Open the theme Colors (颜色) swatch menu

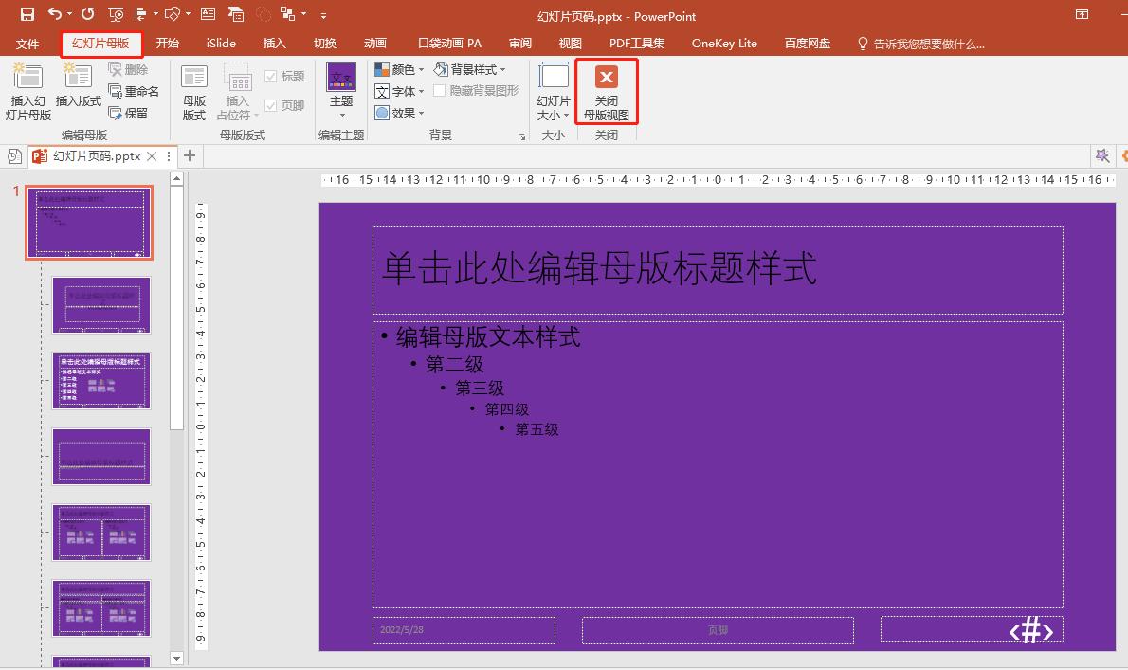(x=397, y=68)
